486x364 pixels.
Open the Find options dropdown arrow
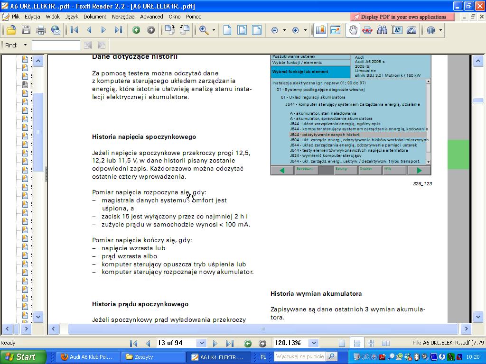(26, 45)
